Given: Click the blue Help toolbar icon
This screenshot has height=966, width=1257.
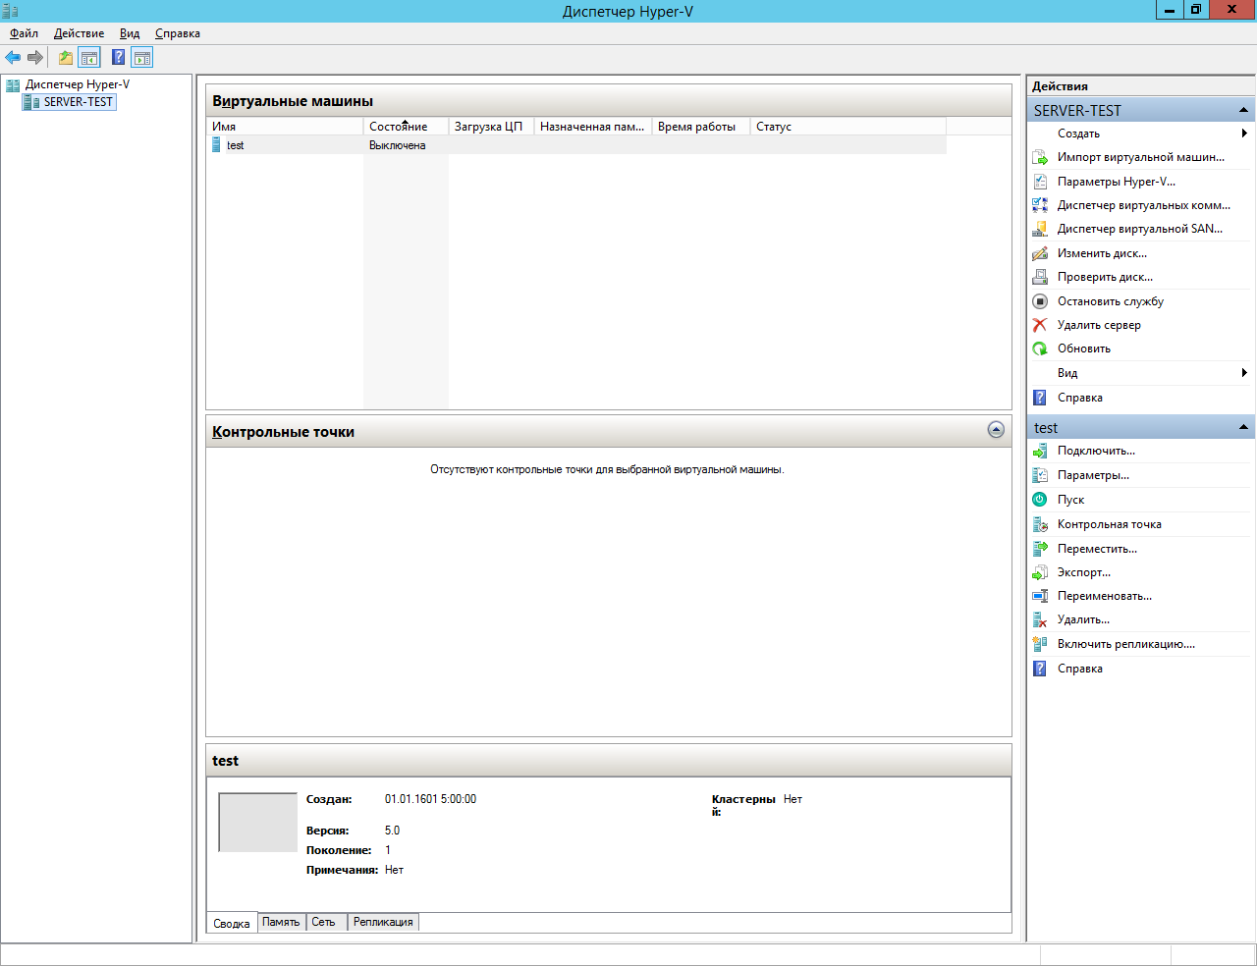Looking at the screenshot, I should (x=118, y=58).
